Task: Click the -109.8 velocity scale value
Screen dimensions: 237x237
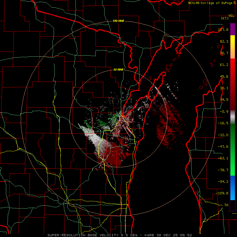Action: pos(222,193)
